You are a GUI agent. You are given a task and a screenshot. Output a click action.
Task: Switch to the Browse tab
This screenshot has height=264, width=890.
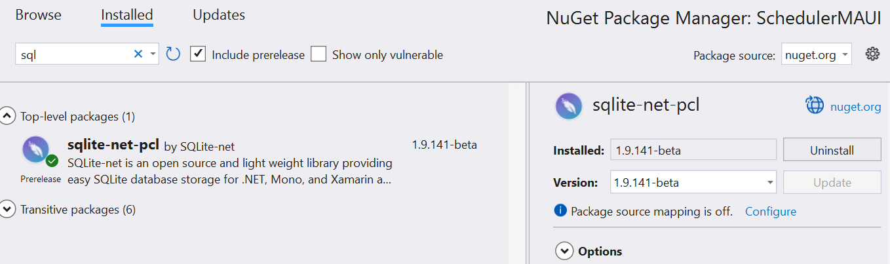tap(38, 15)
